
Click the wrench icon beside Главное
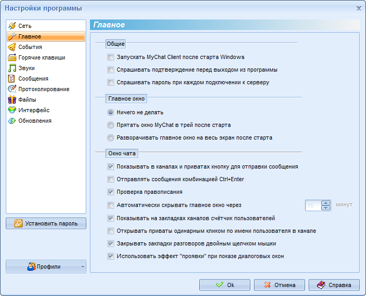(12, 36)
